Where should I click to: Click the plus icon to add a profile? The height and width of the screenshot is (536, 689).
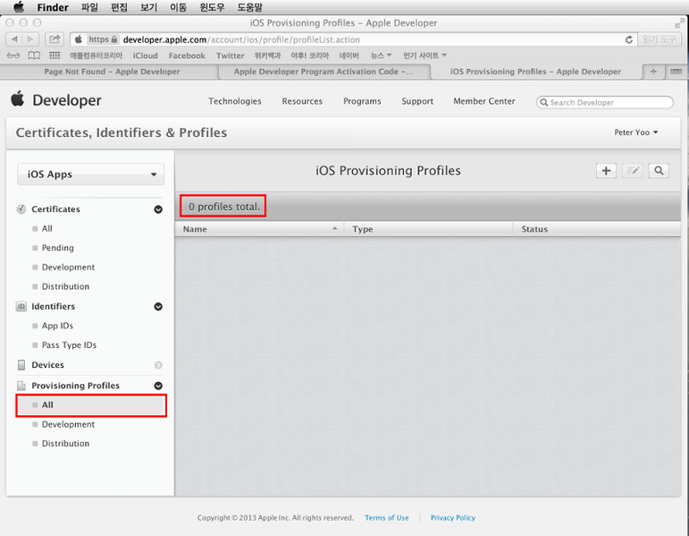(x=606, y=170)
